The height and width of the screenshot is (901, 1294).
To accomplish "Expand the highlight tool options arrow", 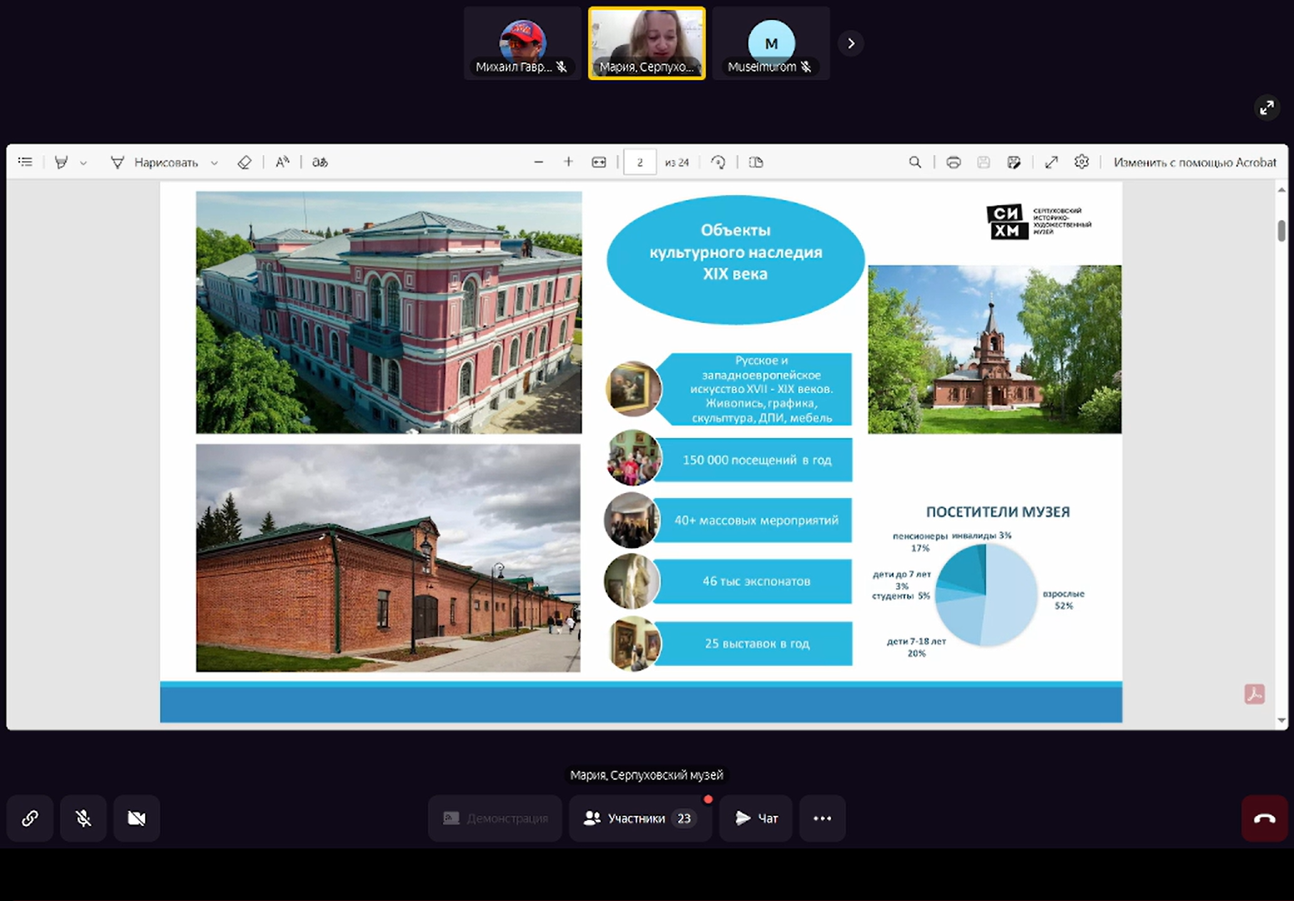I will click(x=83, y=163).
